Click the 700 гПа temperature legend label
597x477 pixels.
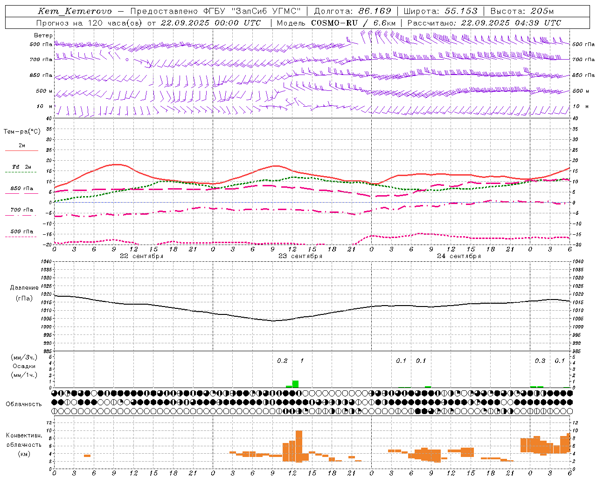22,210
